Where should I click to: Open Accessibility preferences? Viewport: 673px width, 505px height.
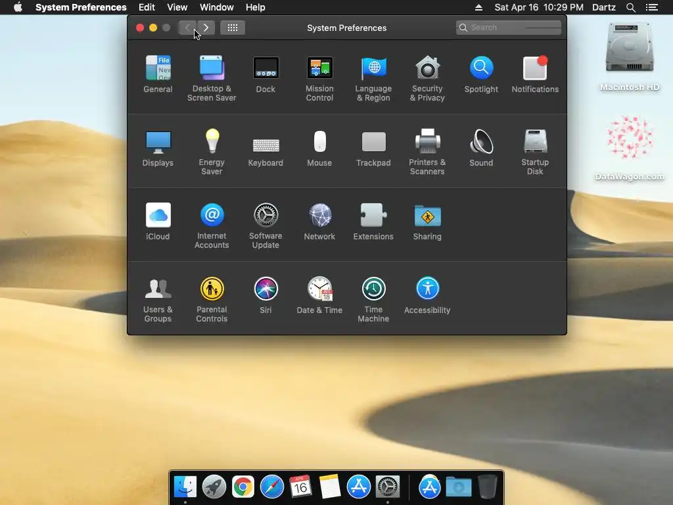(x=427, y=295)
